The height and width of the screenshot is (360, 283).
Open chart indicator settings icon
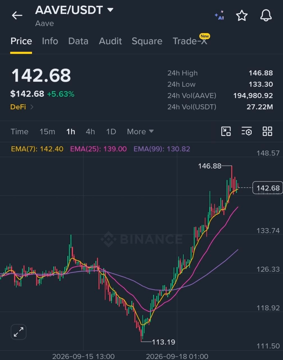247,131
